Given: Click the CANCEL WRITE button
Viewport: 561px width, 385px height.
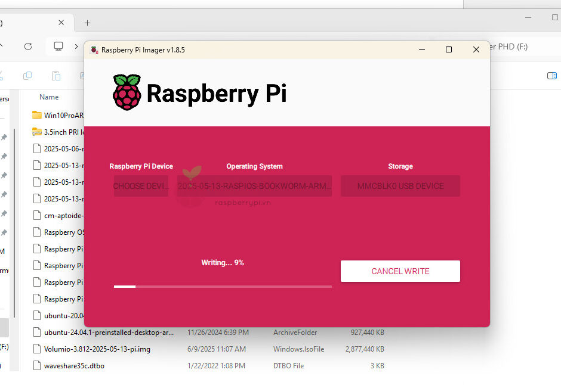Looking at the screenshot, I should click(x=400, y=271).
